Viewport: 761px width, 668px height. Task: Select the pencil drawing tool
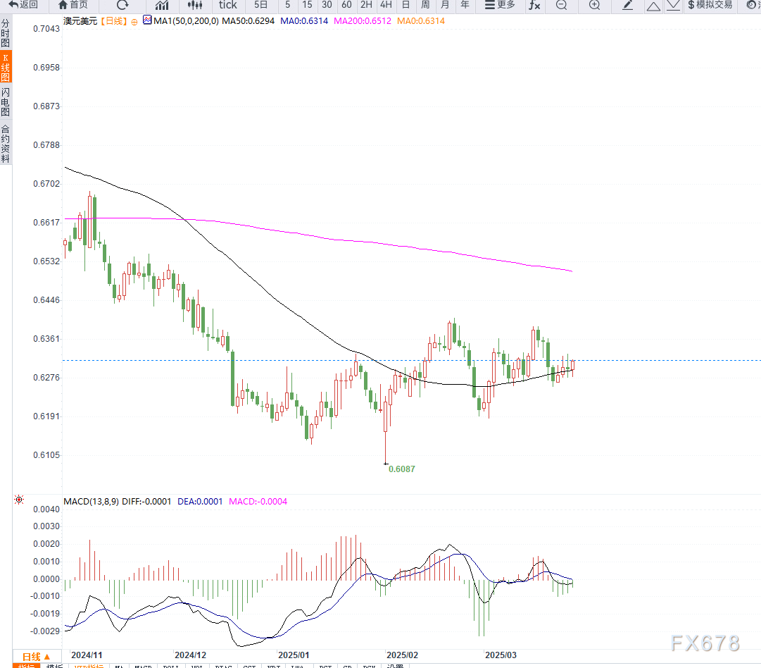tap(628, 5)
